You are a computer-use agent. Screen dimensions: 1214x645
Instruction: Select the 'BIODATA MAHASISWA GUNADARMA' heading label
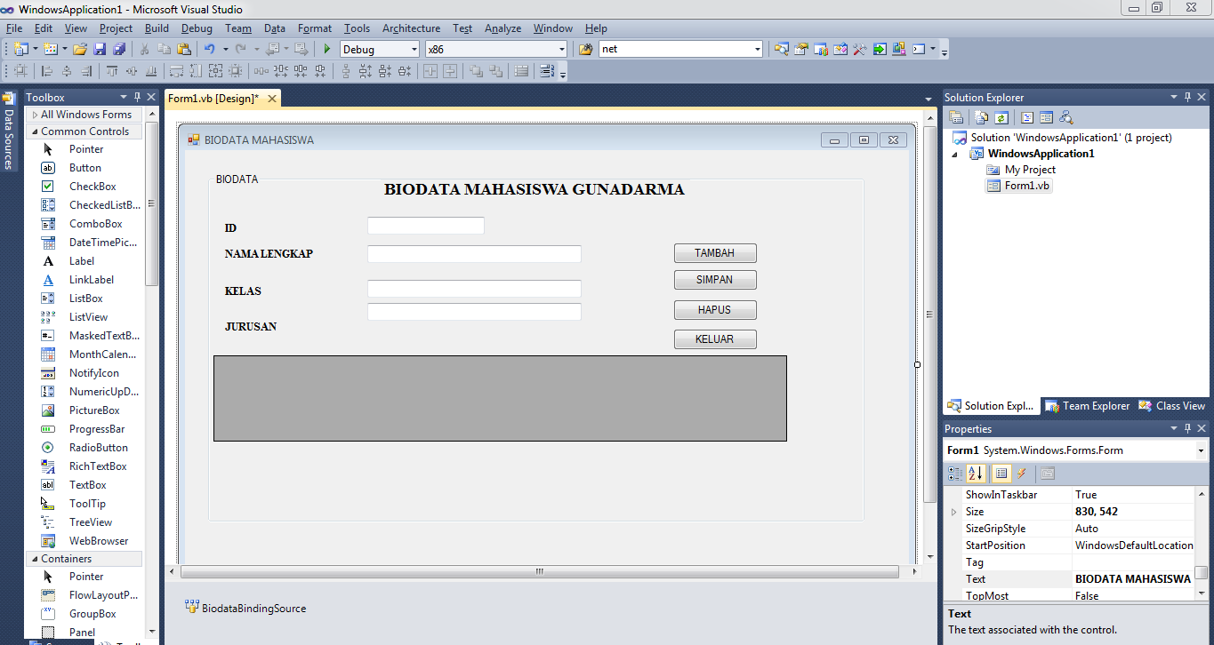pos(535,189)
